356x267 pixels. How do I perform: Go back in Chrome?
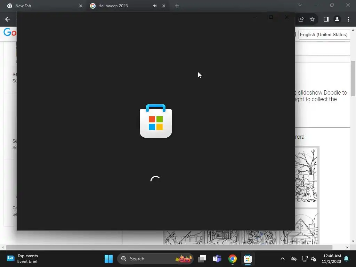click(8, 19)
